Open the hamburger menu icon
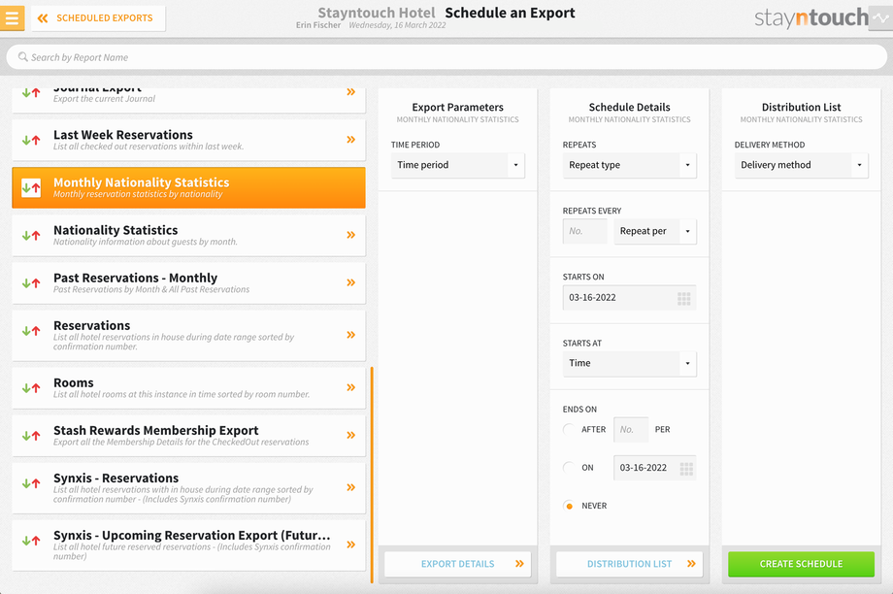893x594 pixels. click(12, 17)
